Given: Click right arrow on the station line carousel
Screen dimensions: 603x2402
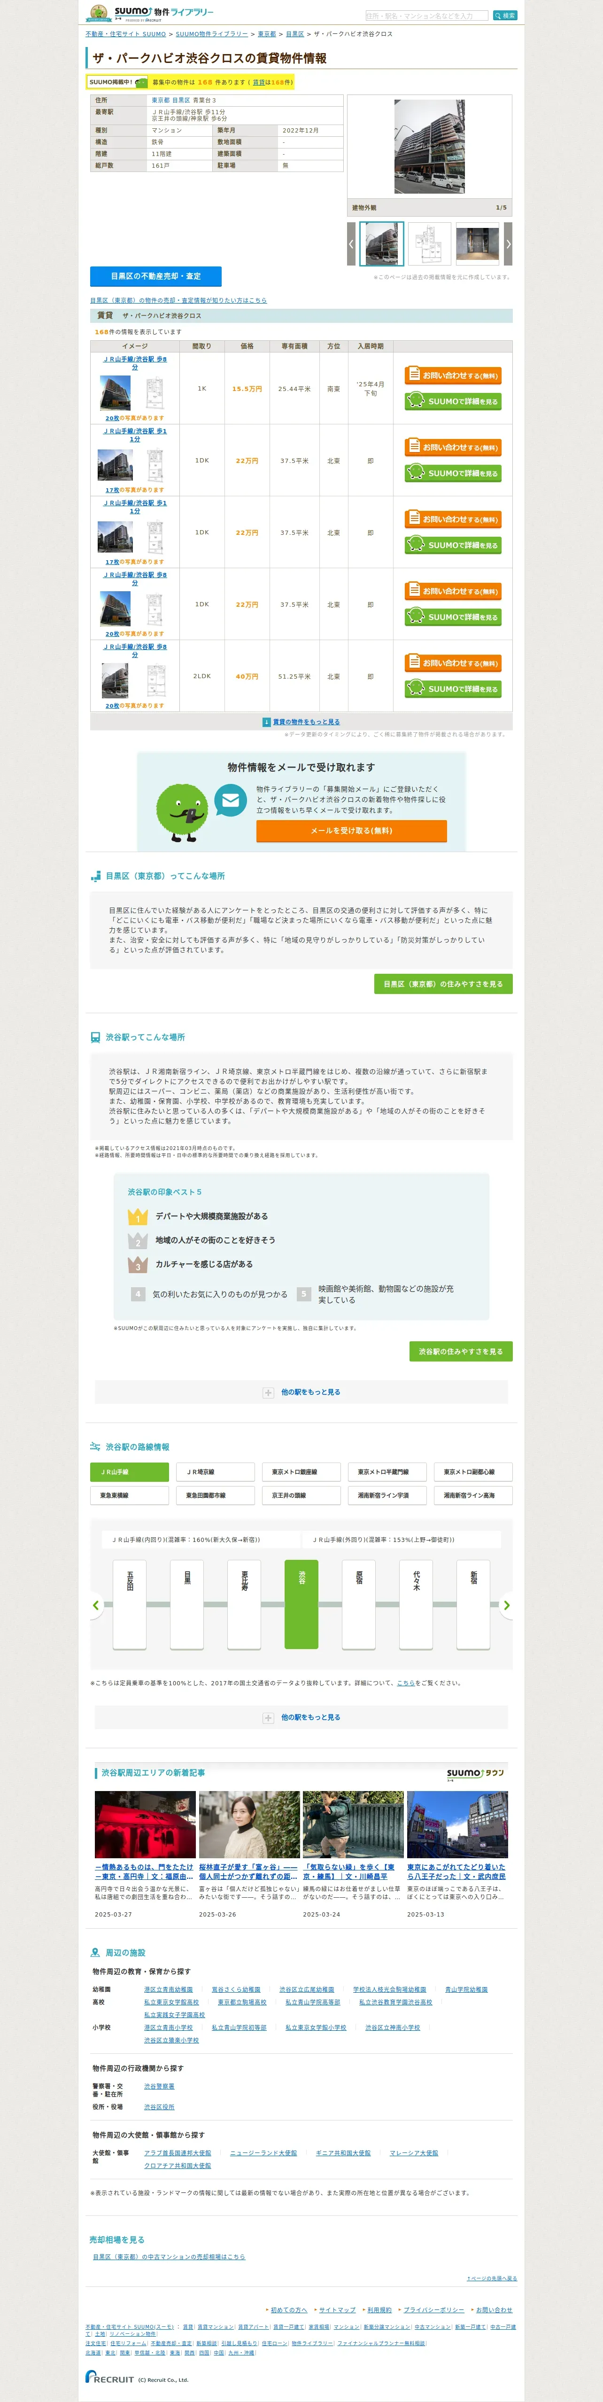Looking at the screenshot, I should tap(507, 1606).
